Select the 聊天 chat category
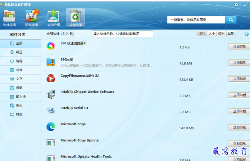250x161 pixels. point(20,105)
